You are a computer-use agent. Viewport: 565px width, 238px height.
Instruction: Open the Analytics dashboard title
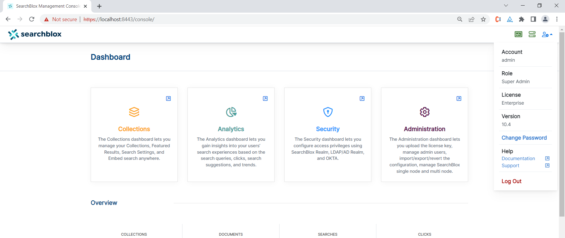[x=231, y=129]
